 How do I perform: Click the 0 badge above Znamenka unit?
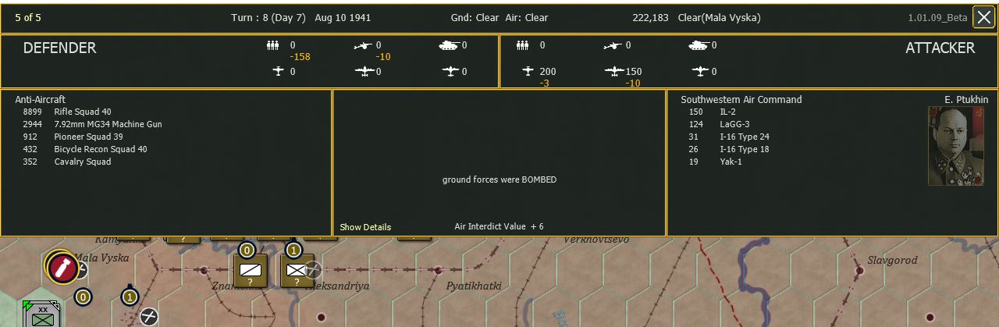[247, 251]
